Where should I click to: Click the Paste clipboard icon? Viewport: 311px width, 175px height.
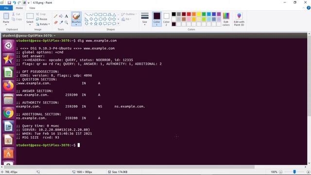[6, 16]
